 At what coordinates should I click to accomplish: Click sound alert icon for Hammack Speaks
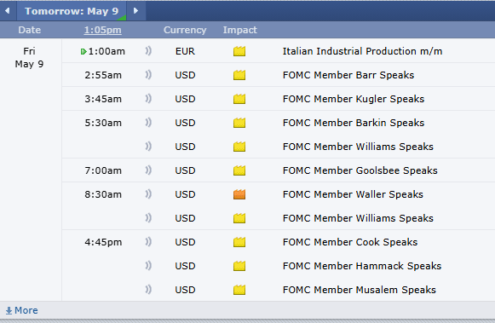pyautogui.click(x=148, y=266)
